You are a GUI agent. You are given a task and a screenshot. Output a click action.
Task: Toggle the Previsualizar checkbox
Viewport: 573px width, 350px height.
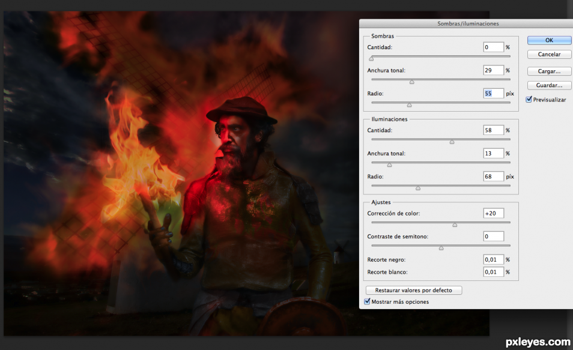tap(529, 100)
